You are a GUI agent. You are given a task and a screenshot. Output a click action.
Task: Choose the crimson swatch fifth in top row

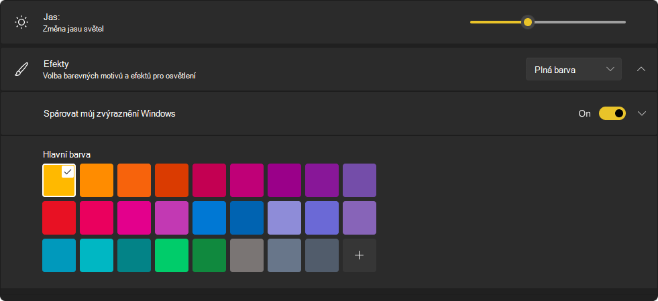click(x=209, y=180)
